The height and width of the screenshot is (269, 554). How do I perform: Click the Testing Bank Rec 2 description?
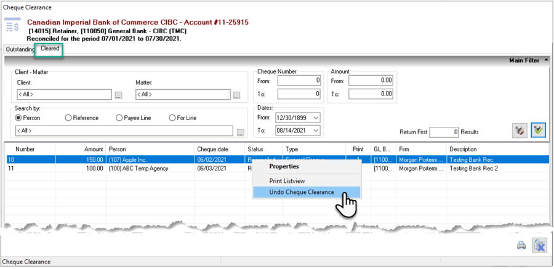click(x=473, y=169)
